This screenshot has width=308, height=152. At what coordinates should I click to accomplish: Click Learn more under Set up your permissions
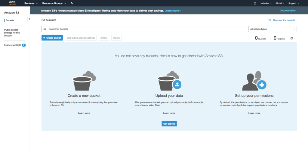pyautogui.click(x=254, y=113)
